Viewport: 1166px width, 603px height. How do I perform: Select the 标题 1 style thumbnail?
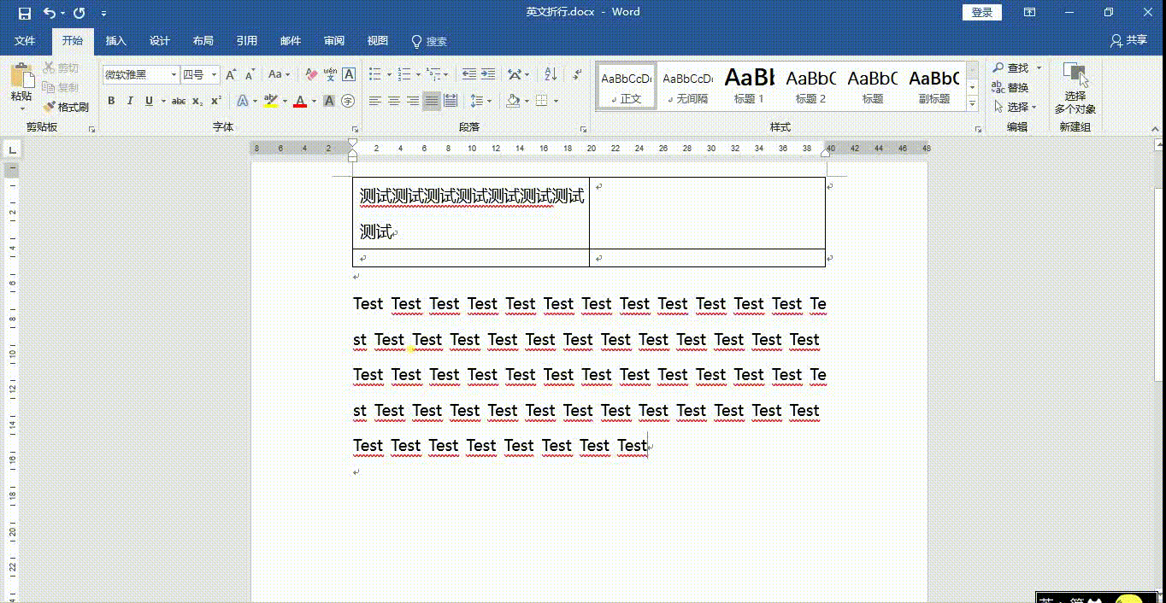[749, 85]
